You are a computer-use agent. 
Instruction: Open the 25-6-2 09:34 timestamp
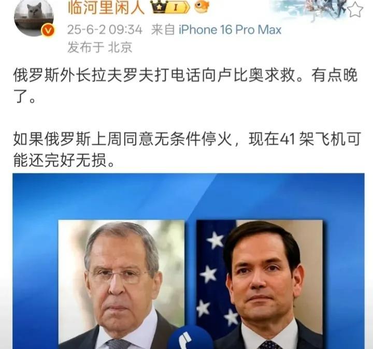[105, 30]
